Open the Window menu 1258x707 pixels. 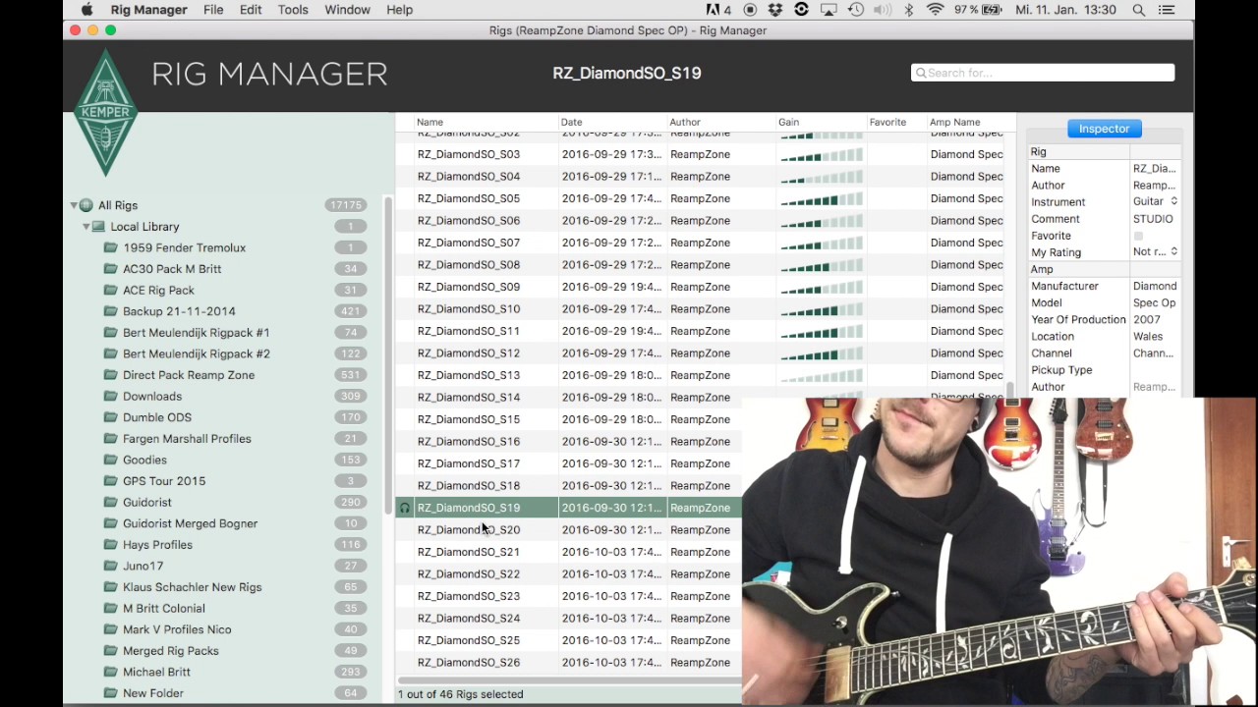[x=347, y=10]
